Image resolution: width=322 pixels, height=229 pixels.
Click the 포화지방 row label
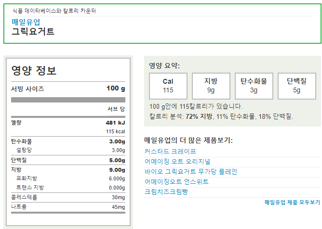tap(27, 178)
